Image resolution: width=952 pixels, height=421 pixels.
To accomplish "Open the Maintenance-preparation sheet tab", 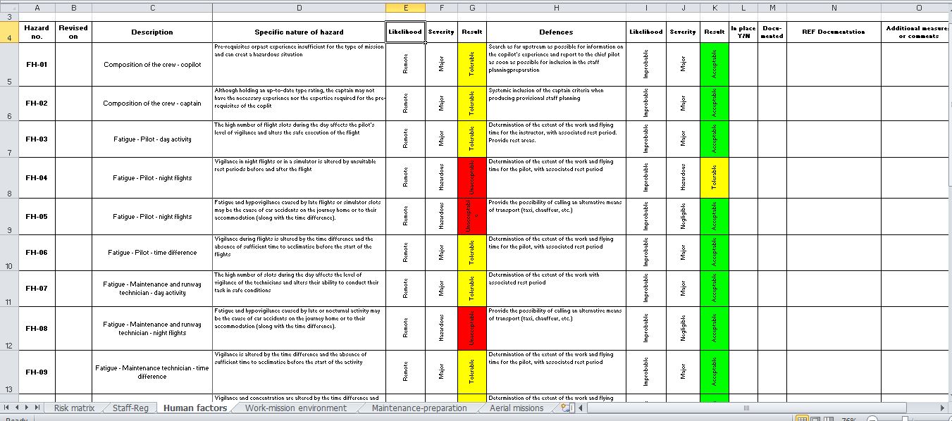I will coord(419,408).
